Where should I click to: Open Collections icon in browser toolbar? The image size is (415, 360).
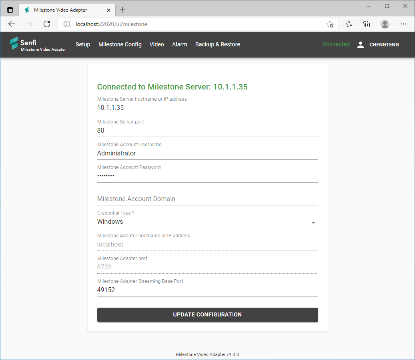367,24
